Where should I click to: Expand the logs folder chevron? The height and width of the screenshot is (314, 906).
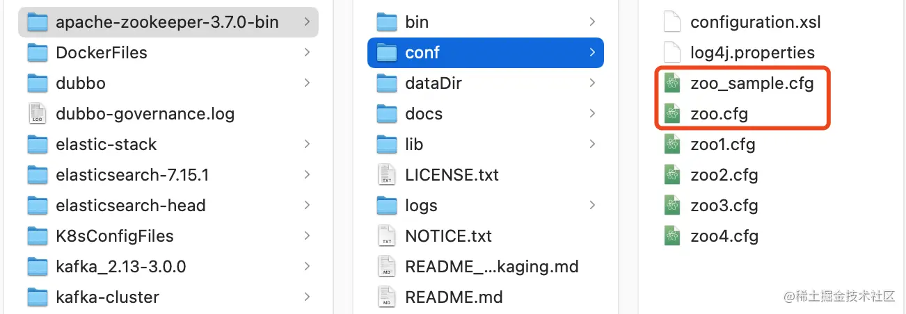pyautogui.click(x=592, y=206)
